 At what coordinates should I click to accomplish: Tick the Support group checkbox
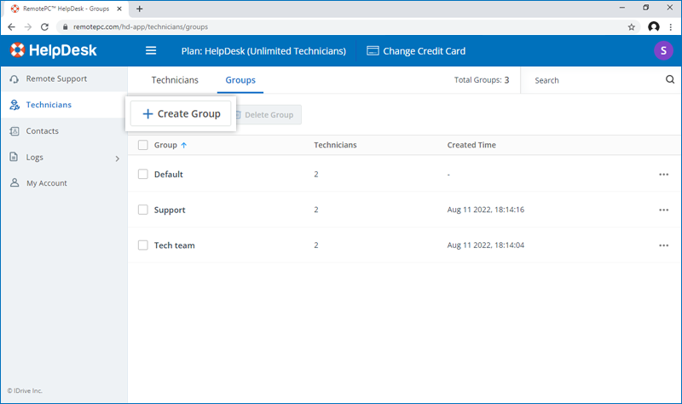[143, 210]
